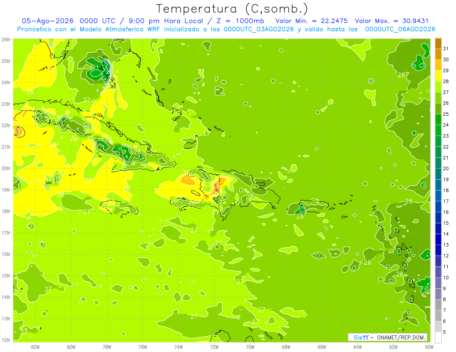Click the colorbar legend label "15"

coord(446,223)
